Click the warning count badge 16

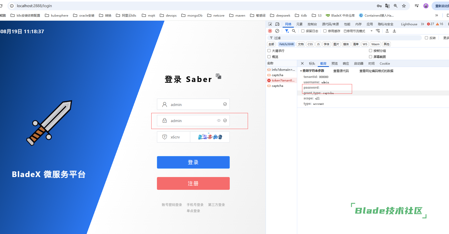point(440,24)
